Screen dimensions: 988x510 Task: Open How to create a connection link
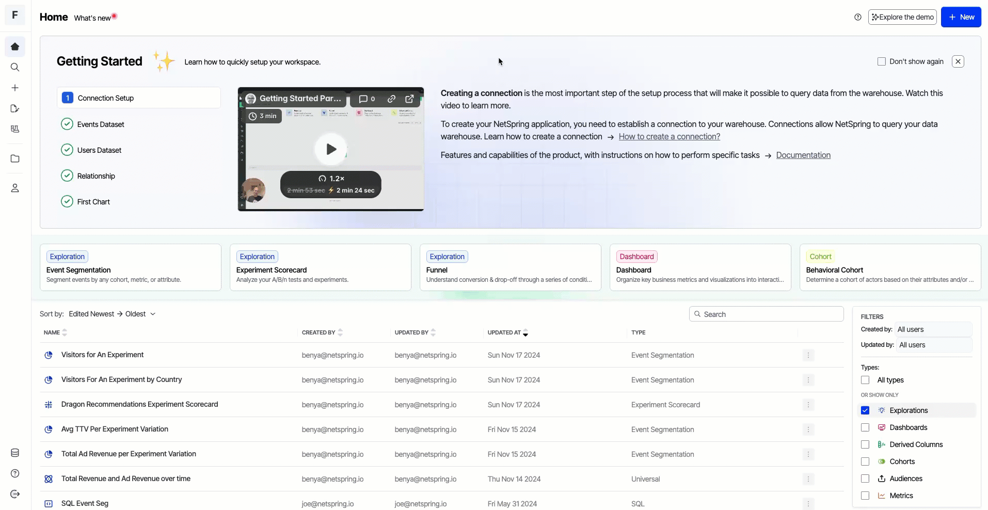pos(669,136)
